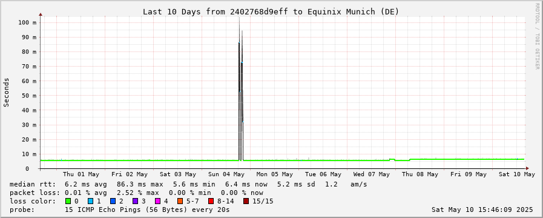Click the light blue loss color 1 swatch

coord(90,201)
